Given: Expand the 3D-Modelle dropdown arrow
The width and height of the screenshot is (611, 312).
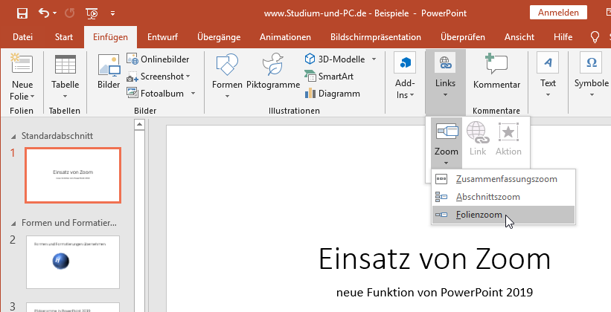Looking at the screenshot, I should (x=374, y=59).
